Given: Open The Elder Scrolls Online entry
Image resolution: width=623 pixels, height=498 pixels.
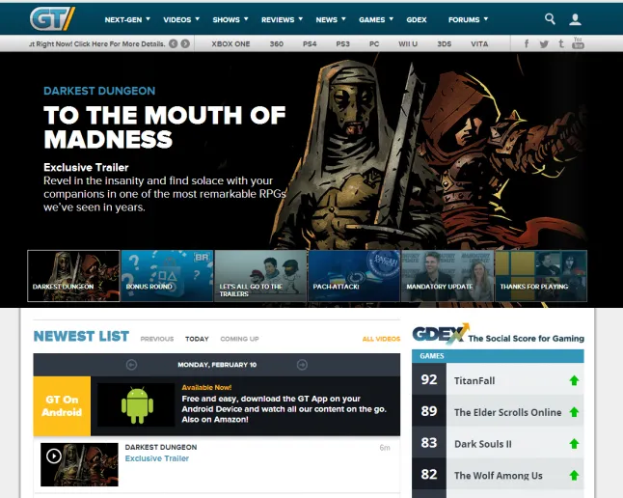Looking at the screenshot, I should [x=508, y=412].
